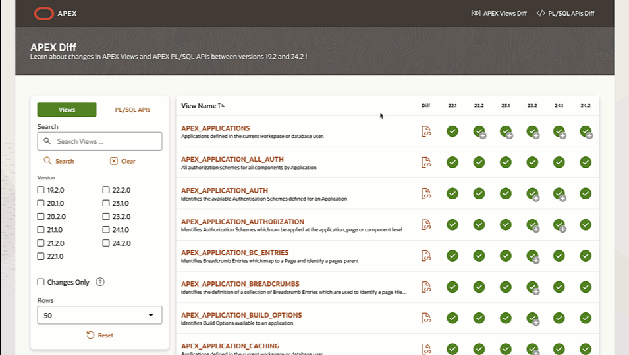Check the 23.1.0 version checkbox
This screenshot has width=629, height=355.
[106, 203]
